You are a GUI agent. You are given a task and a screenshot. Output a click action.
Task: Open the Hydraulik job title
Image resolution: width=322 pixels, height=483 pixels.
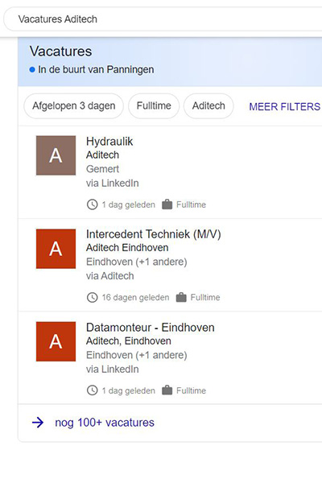(109, 142)
